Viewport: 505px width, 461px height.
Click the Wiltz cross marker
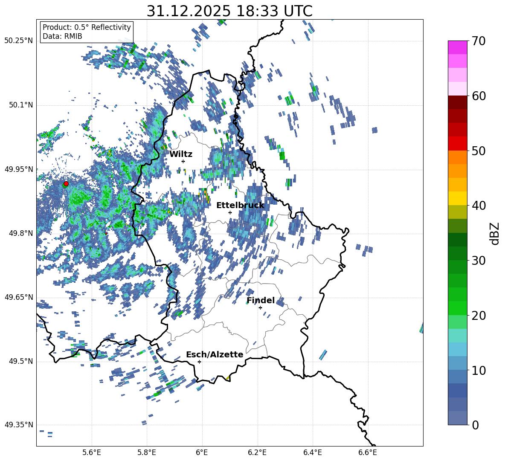[x=183, y=161]
